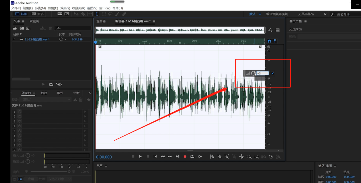Open file folder icon in Files panel

15,28
